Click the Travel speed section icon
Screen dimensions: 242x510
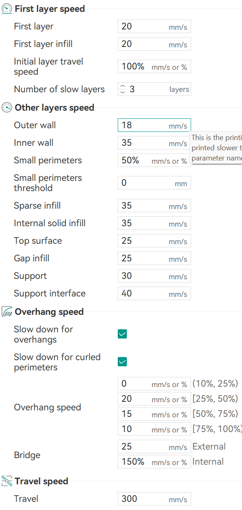point(7,481)
